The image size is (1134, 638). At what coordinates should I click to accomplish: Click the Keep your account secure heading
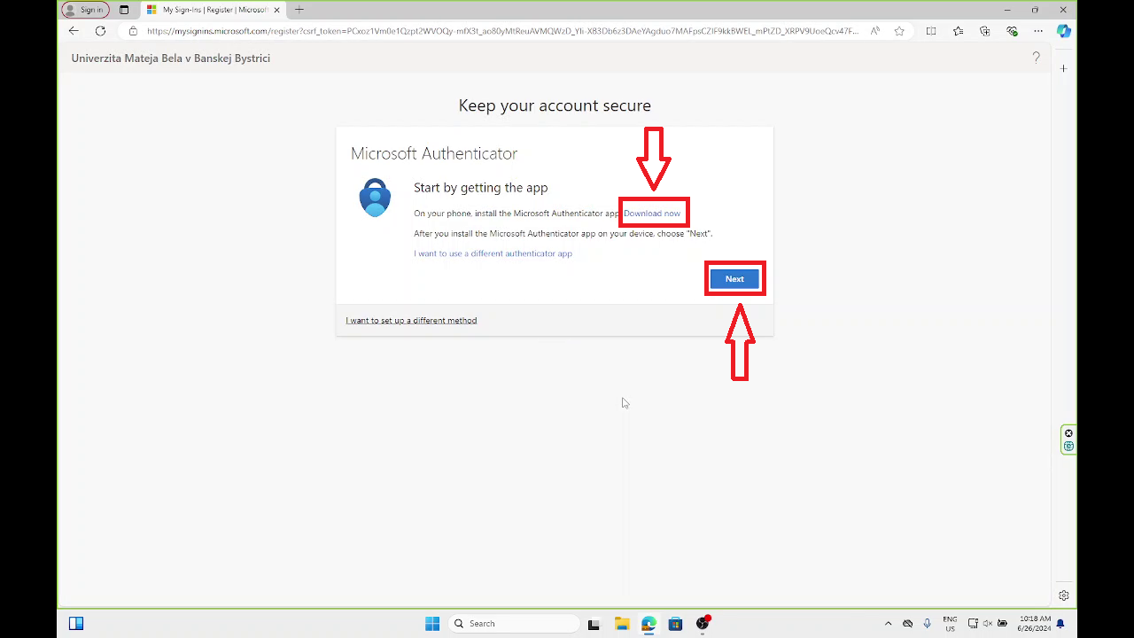pyautogui.click(x=555, y=105)
